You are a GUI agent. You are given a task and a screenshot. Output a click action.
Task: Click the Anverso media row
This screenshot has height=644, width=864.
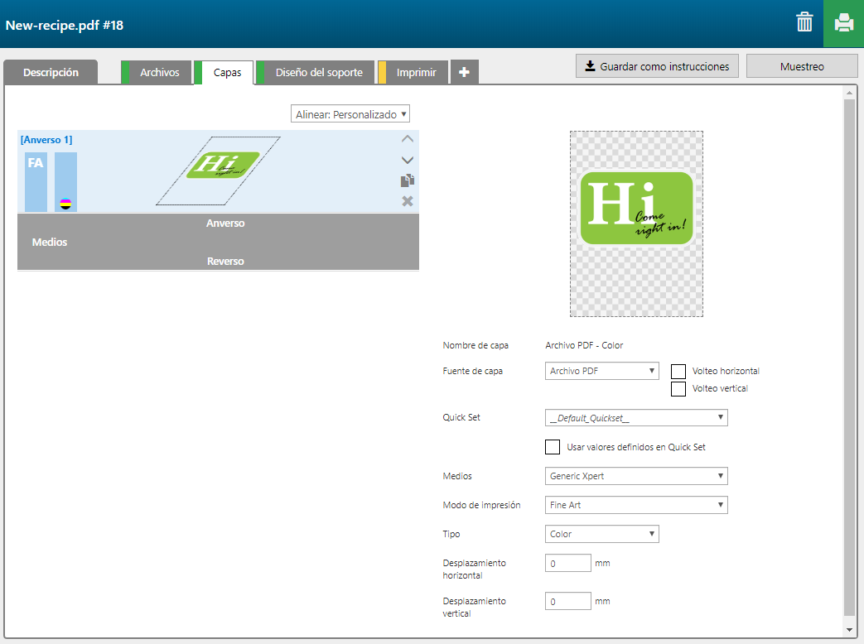225,223
